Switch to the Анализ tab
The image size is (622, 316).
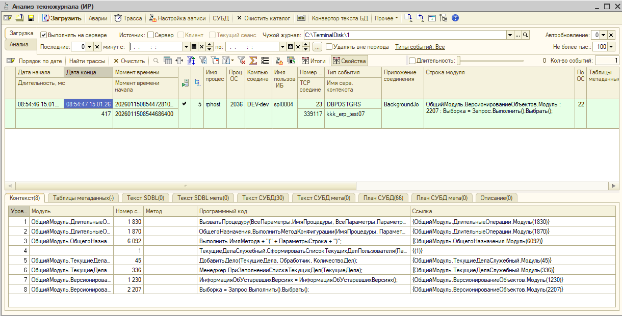19,44
